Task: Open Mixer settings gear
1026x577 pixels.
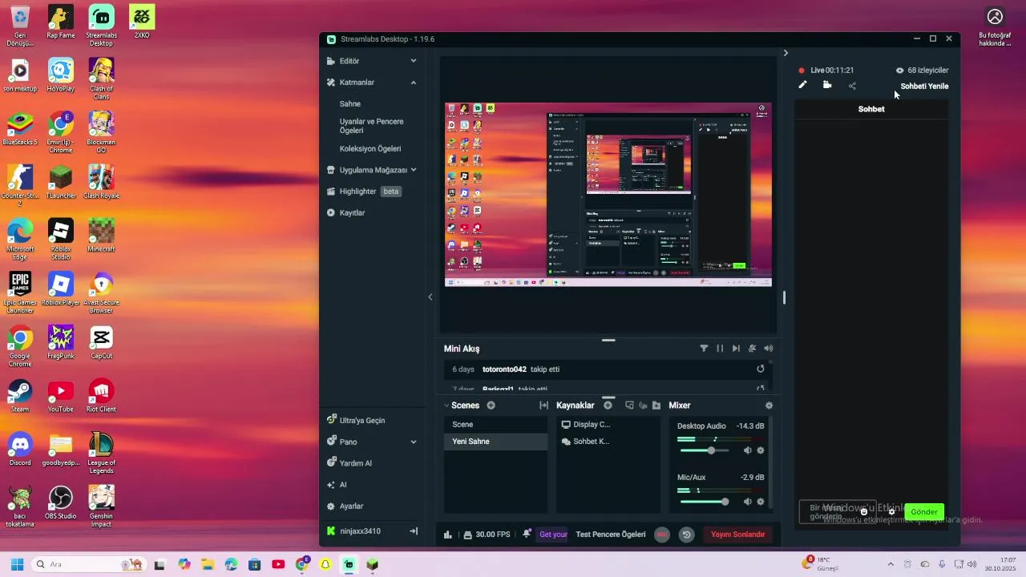Action: [x=769, y=406]
